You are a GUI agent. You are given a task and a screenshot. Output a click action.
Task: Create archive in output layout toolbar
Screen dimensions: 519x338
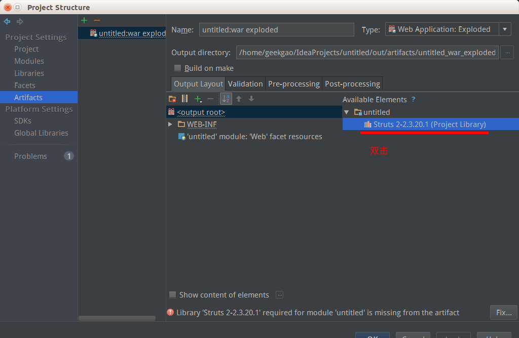pos(184,99)
